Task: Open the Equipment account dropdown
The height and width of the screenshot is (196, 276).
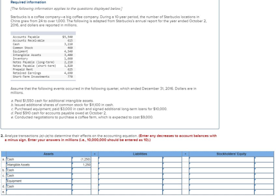Action: pos(39,181)
